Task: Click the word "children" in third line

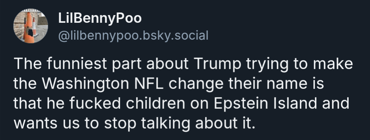Action: pos(155,103)
